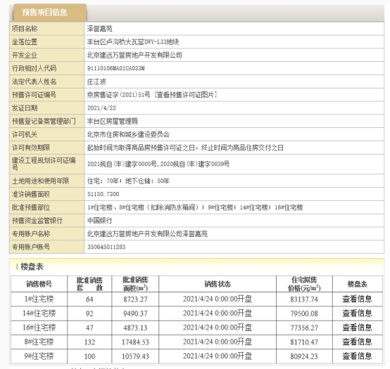
Task: Click the 住宅拟售价格 column header
Action: (x=304, y=284)
